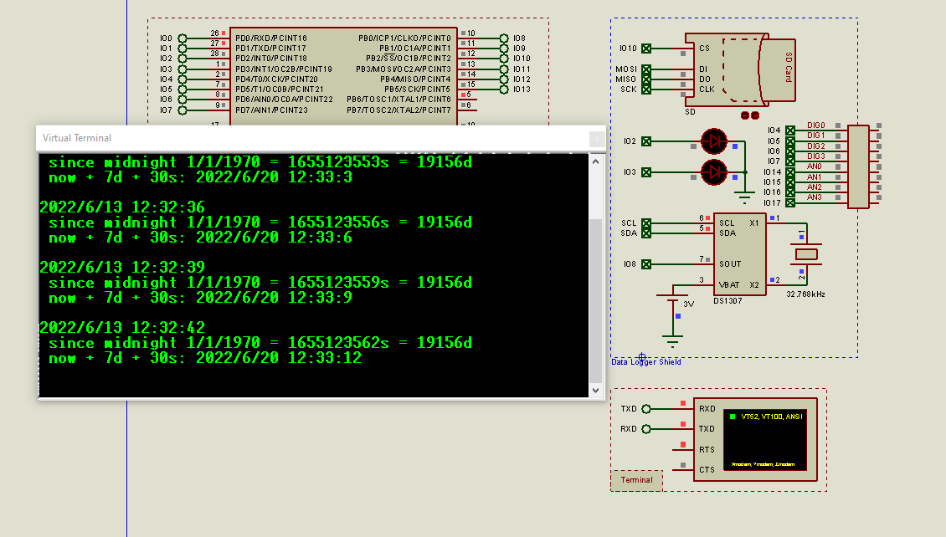Click the Virtual Terminal scroll down arrow
Image resolution: width=946 pixels, height=537 pixels.
tap(595, 390)
